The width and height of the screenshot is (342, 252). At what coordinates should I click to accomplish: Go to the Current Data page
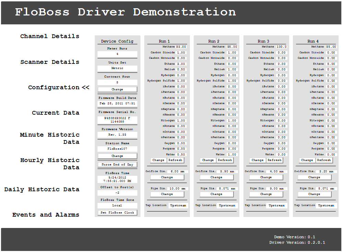56,113
